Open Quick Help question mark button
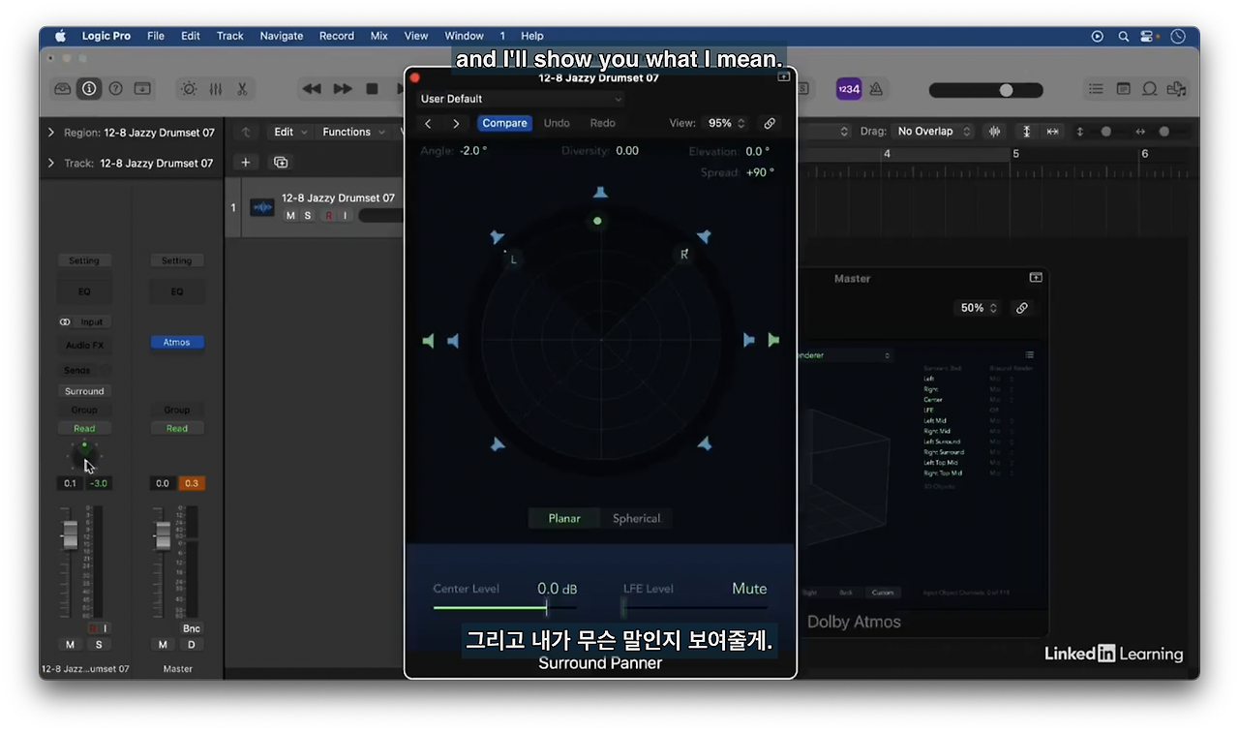 pos(115,89)
